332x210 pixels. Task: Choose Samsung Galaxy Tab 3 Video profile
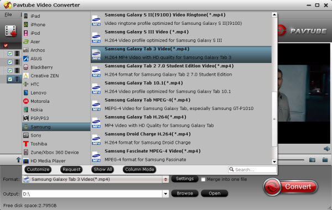181,54
